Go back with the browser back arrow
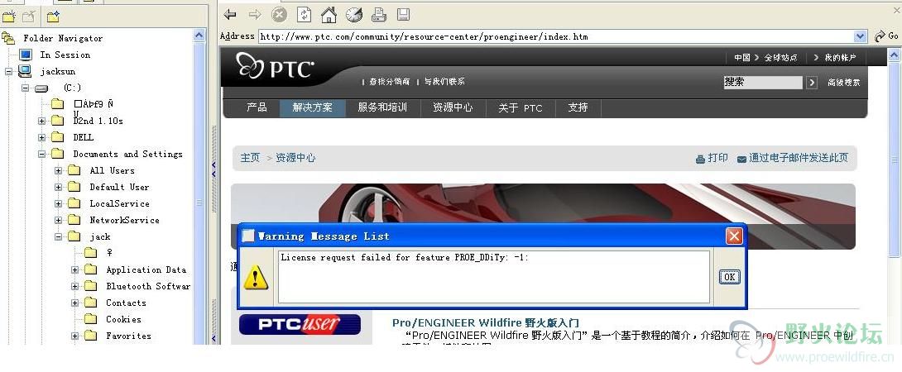Image resolution: width=902 pixels, height=372 pixels. (x=231, y=14)
